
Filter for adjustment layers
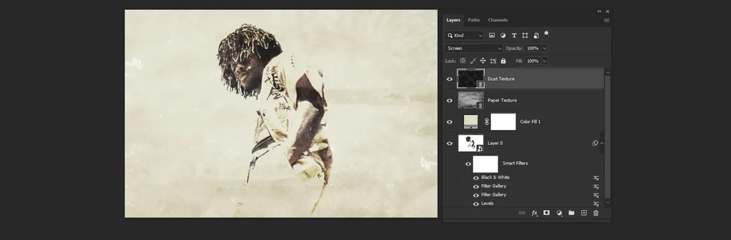(x=503, y=36)
